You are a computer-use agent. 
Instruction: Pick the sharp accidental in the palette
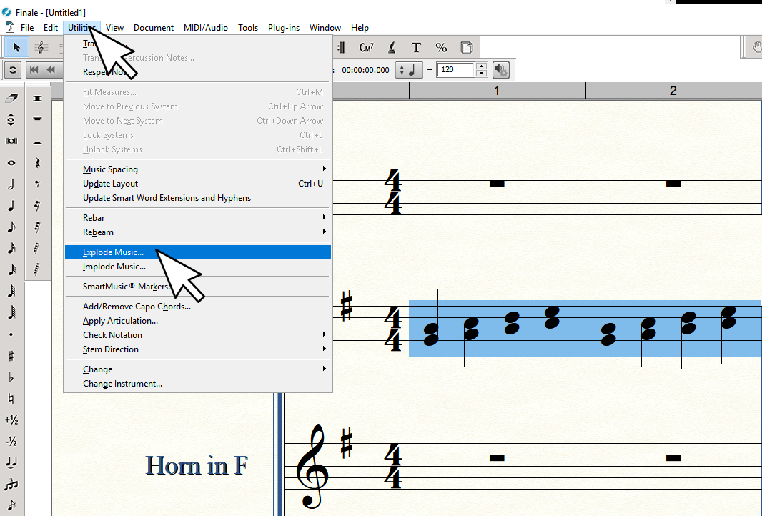11,356
